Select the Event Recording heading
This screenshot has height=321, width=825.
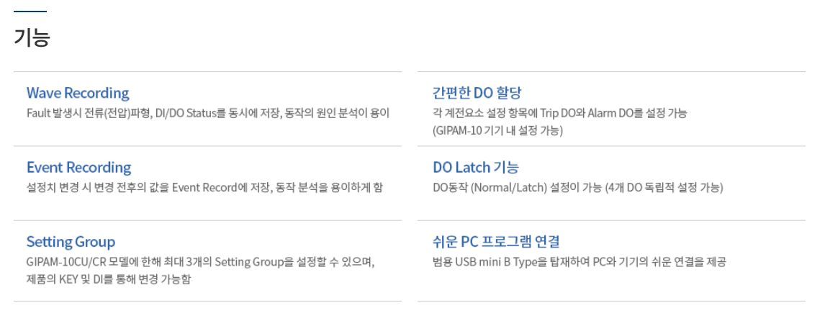[78, 168]
